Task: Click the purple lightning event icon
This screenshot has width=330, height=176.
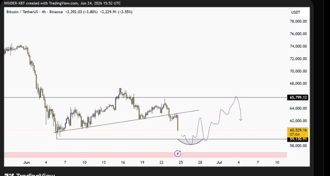Action: click(178, 154)
